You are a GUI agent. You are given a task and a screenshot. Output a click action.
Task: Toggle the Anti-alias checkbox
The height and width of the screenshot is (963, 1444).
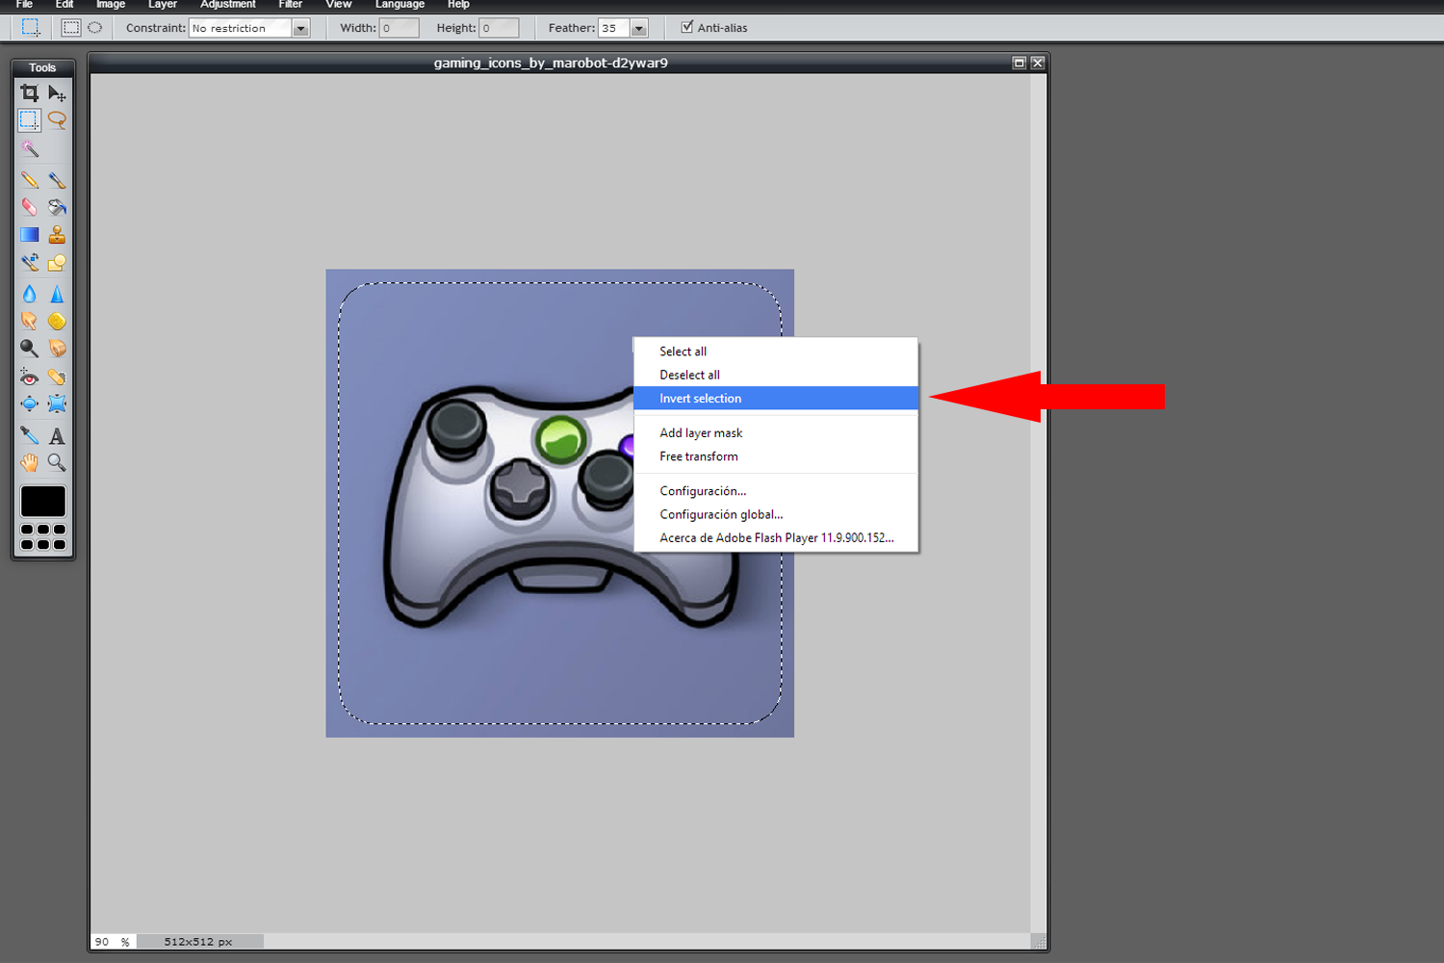point(687,27)
